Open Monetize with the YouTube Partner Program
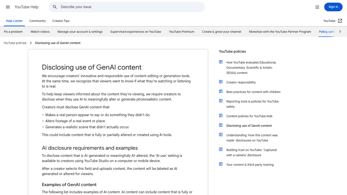 280,32
